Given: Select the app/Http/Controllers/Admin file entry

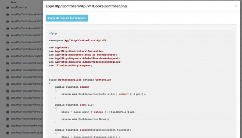Looking at the screenshot, I should [27, 14].
